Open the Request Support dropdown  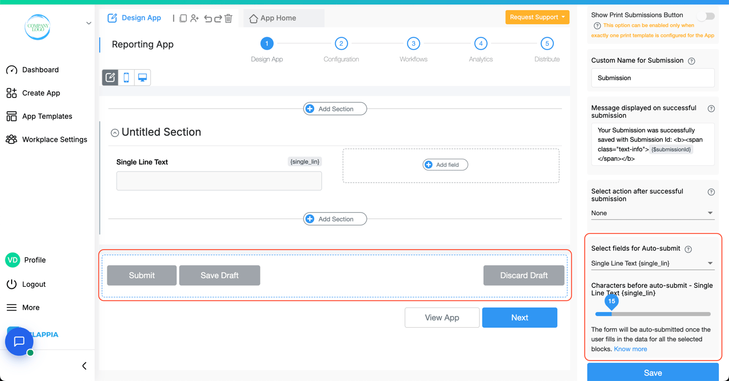[x=537, y=17]
